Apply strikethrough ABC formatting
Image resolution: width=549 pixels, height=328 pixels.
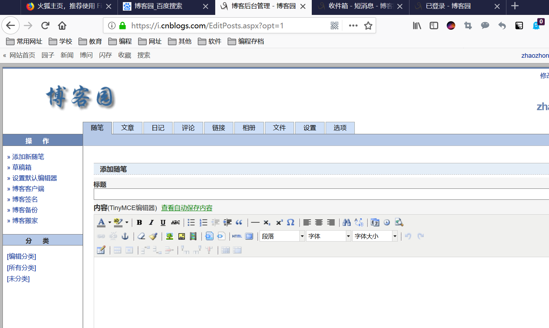175,222
